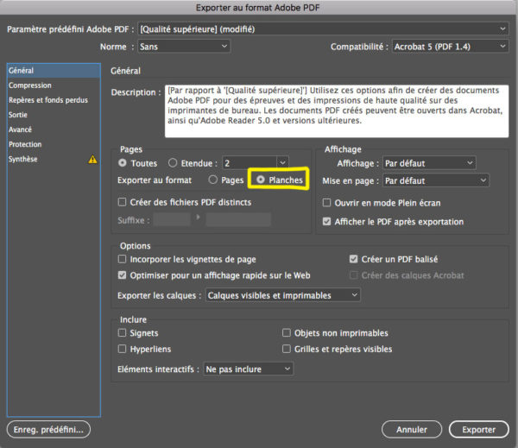518x448 pixels.
Task: Toggle Ouvrir en mode Plein écran
Action: point(327,203)
